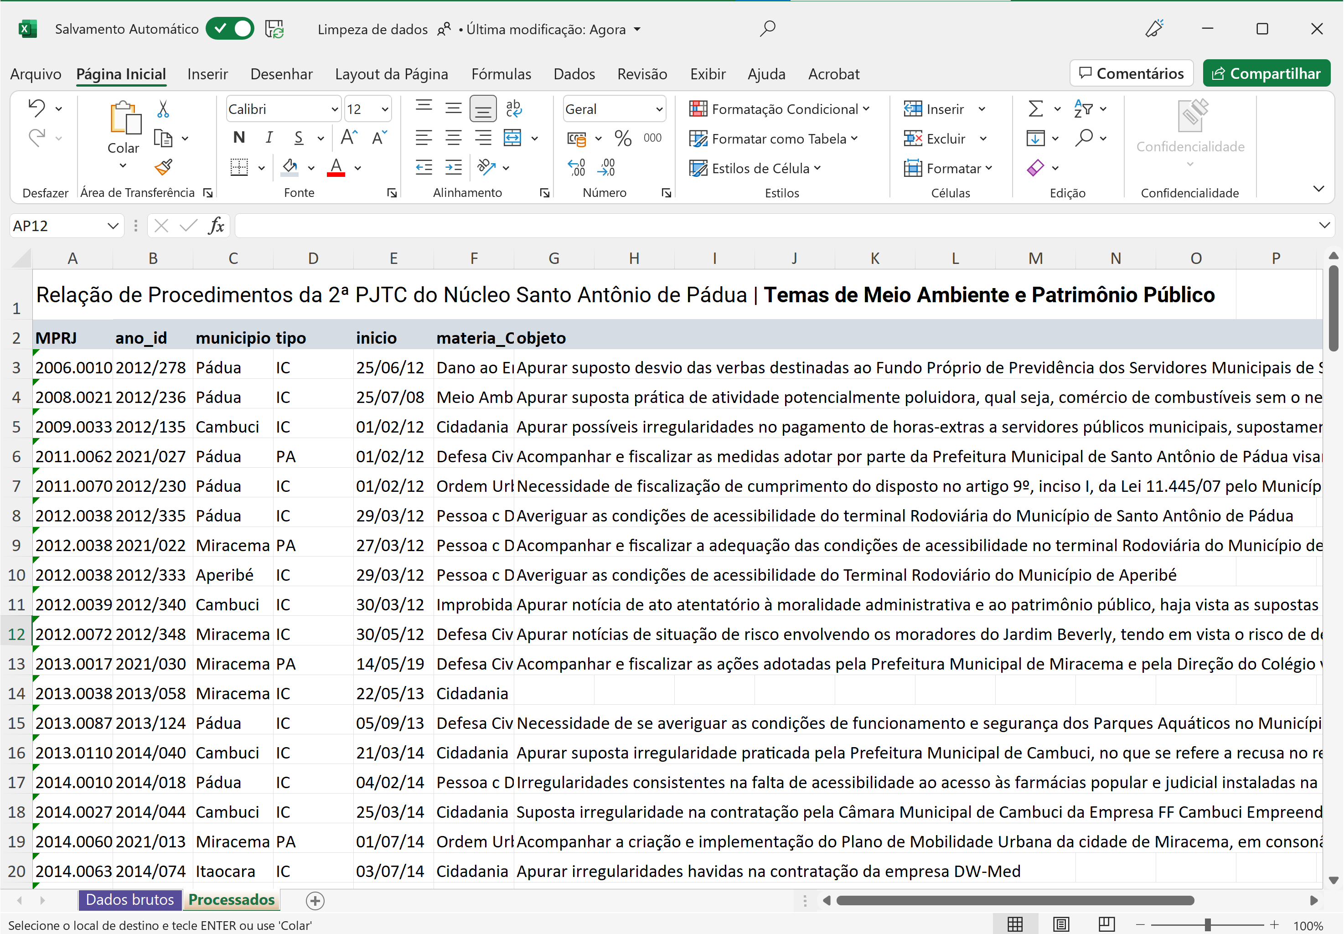Toggle italic formatting button

269,138
